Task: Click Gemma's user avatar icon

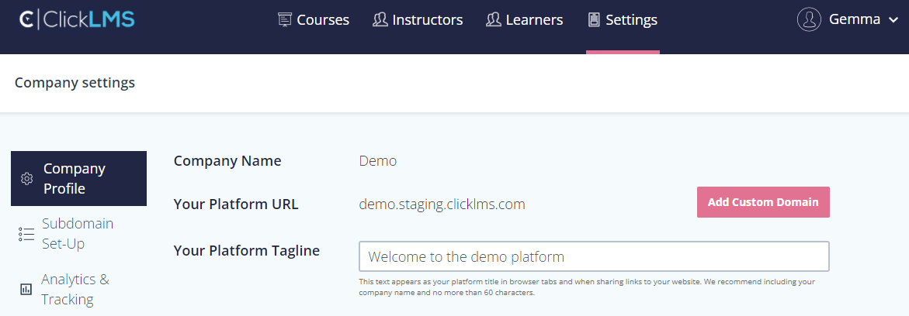Action: 810,19
